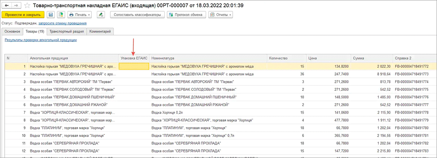Viewport: 437px width, 158px height.
Task: Click sum cell '2 215,80'
Action: 372,150
